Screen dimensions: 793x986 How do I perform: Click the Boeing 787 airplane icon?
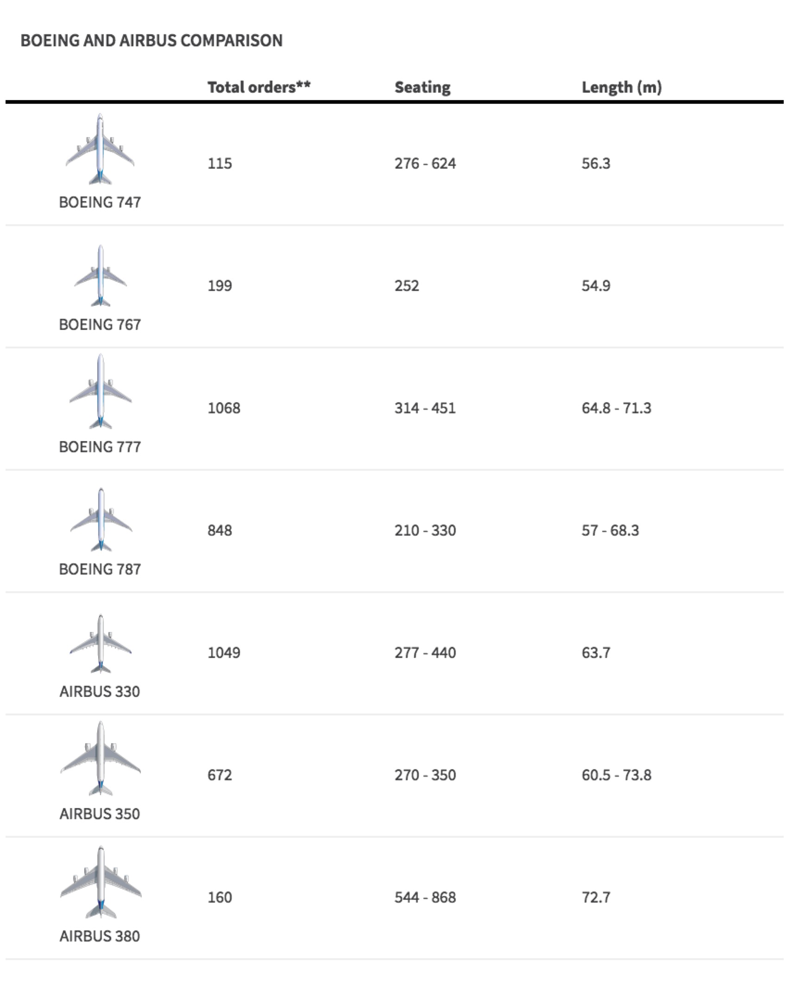point(101,520)
